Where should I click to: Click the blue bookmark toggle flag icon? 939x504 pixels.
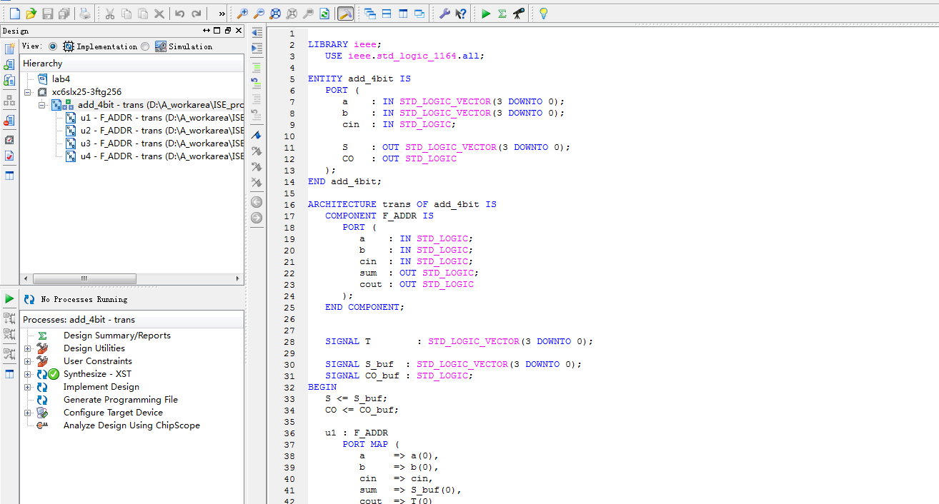point(257,135)
